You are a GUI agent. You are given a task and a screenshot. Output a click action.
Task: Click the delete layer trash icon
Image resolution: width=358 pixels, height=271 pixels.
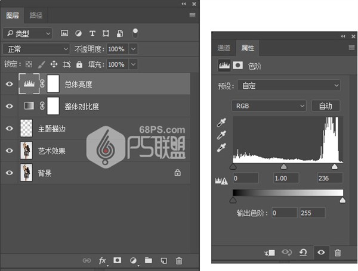pyautogui.click(x=178, y=260)
